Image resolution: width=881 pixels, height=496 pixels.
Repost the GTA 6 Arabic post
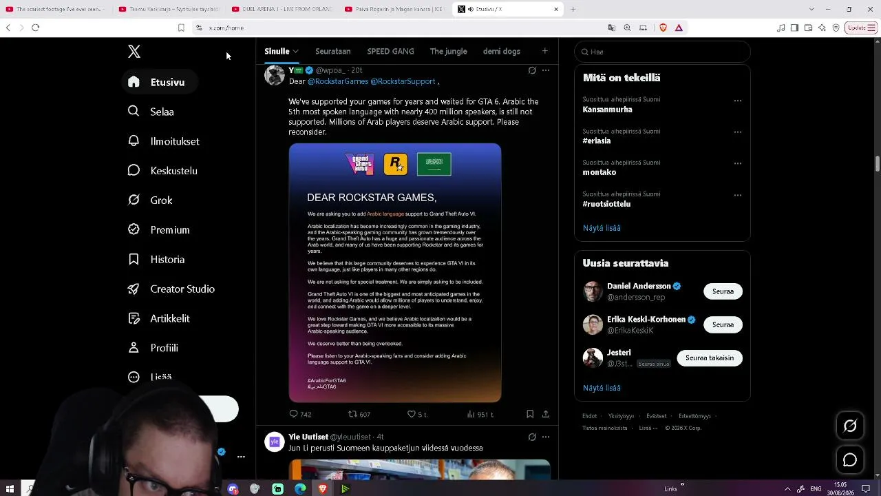[x=359, y=414]
